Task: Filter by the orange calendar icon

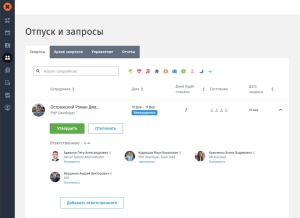Action: pos(165,71)
